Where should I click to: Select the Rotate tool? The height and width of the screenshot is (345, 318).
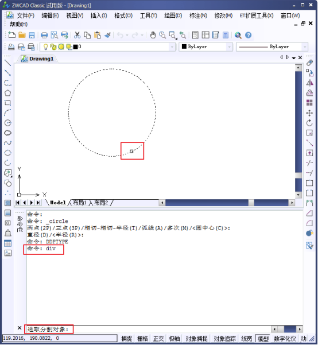309,123
